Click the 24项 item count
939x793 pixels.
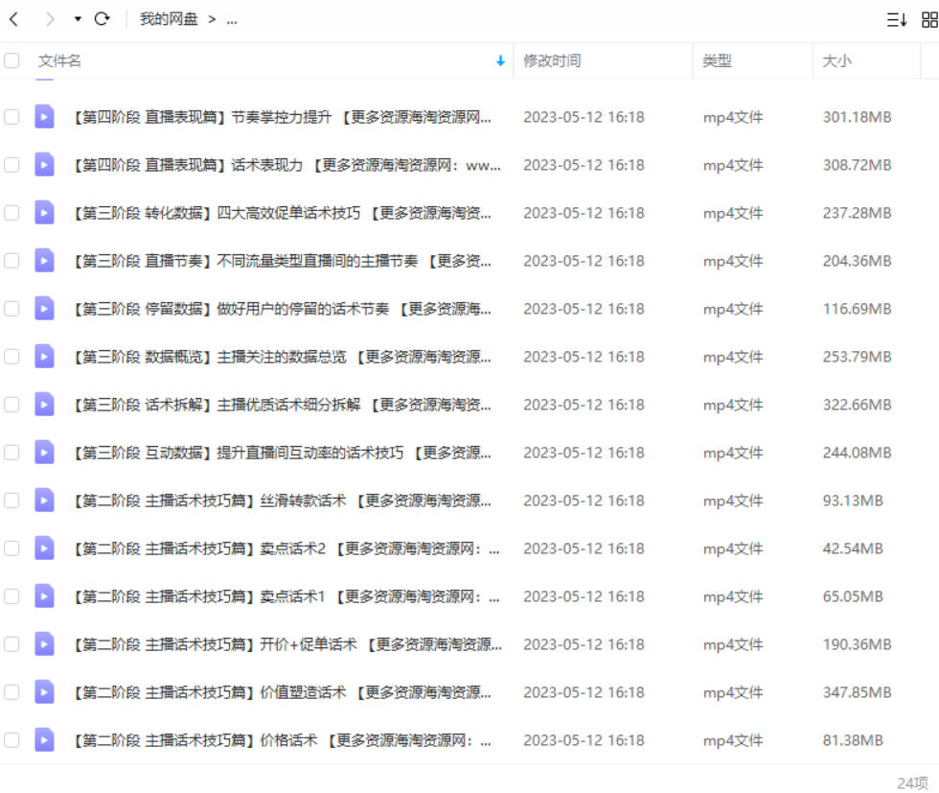(912, 782)
